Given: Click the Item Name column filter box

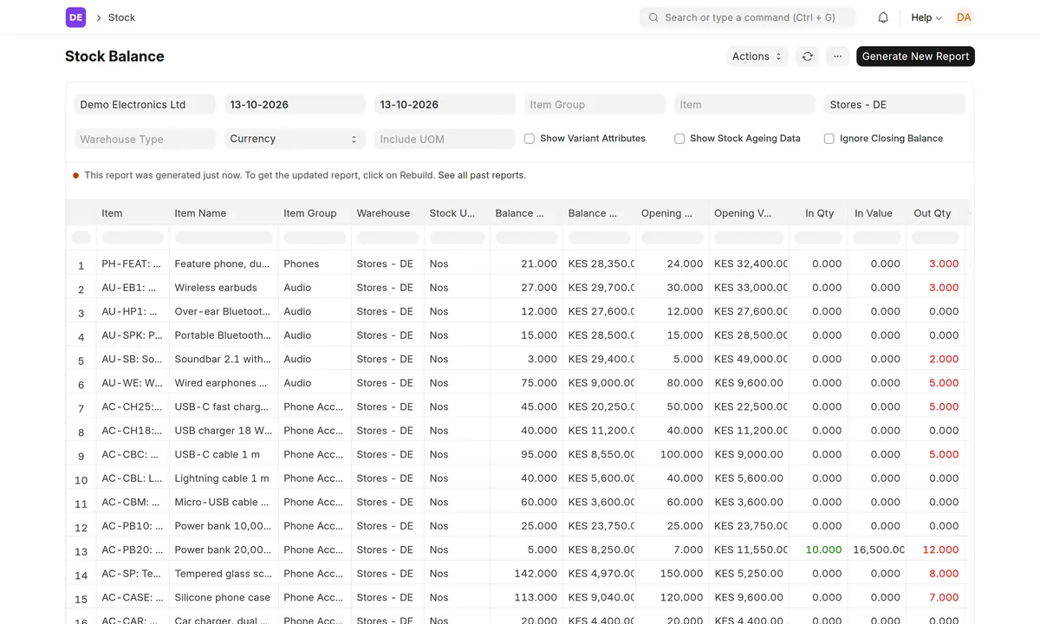Looking at the screenshot, I should [224, 237].
